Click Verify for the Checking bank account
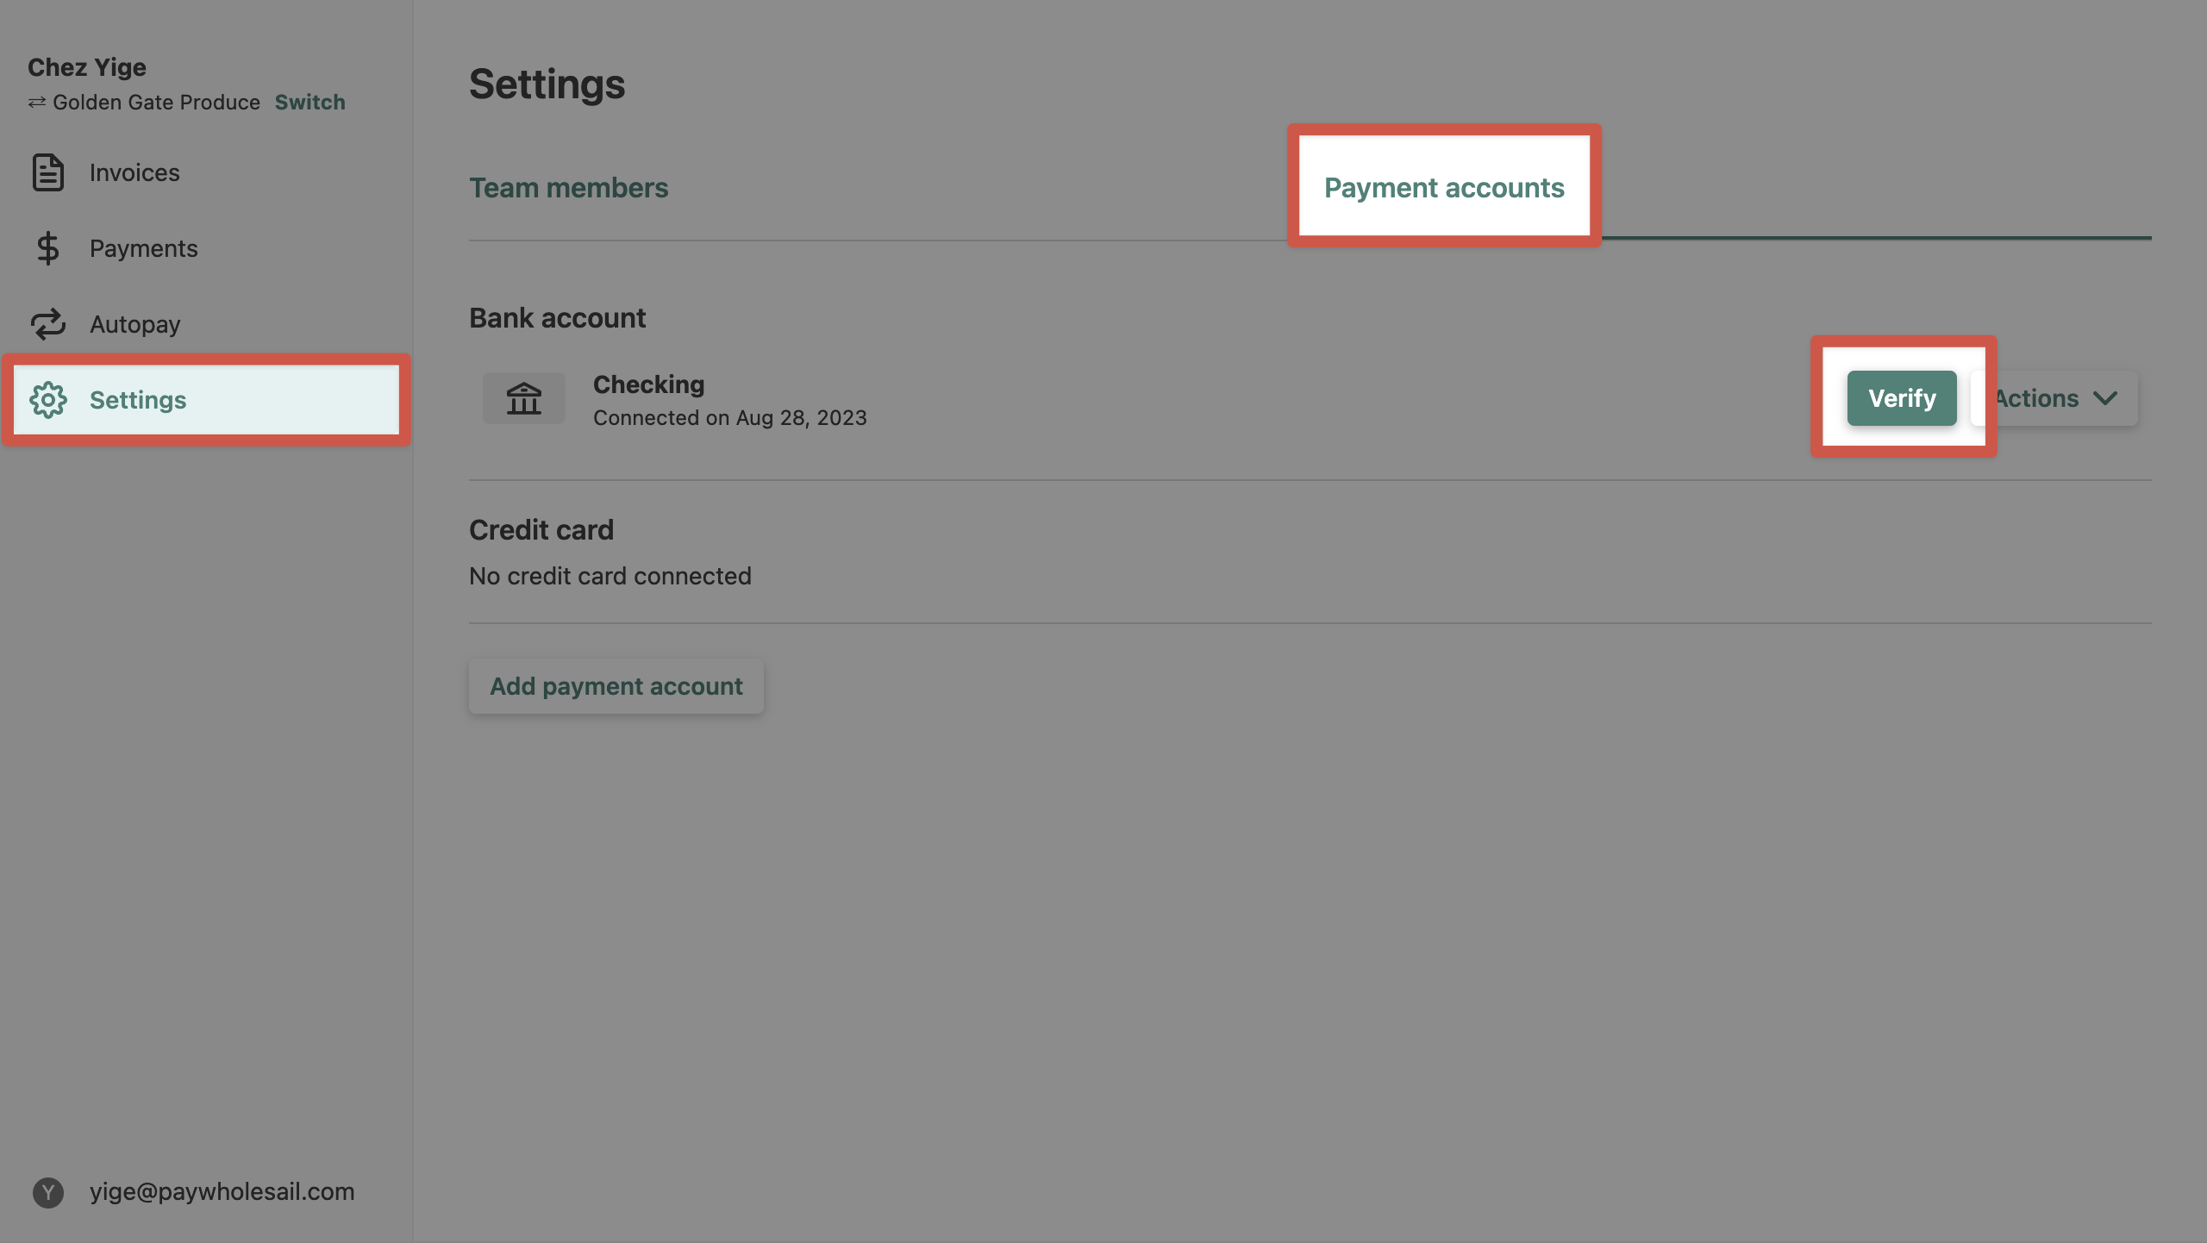 1902,397
